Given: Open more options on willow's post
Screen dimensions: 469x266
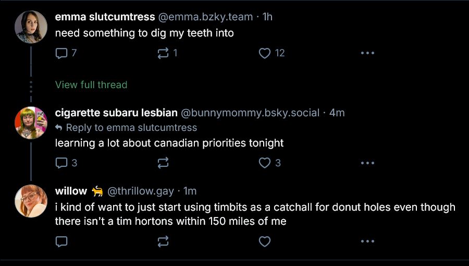Looking at the screenshot, I should [x=367, y=241].
